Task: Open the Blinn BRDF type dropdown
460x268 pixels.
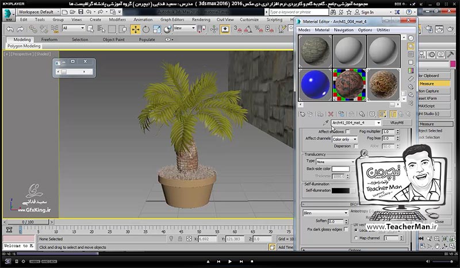Action: point(325,213)
